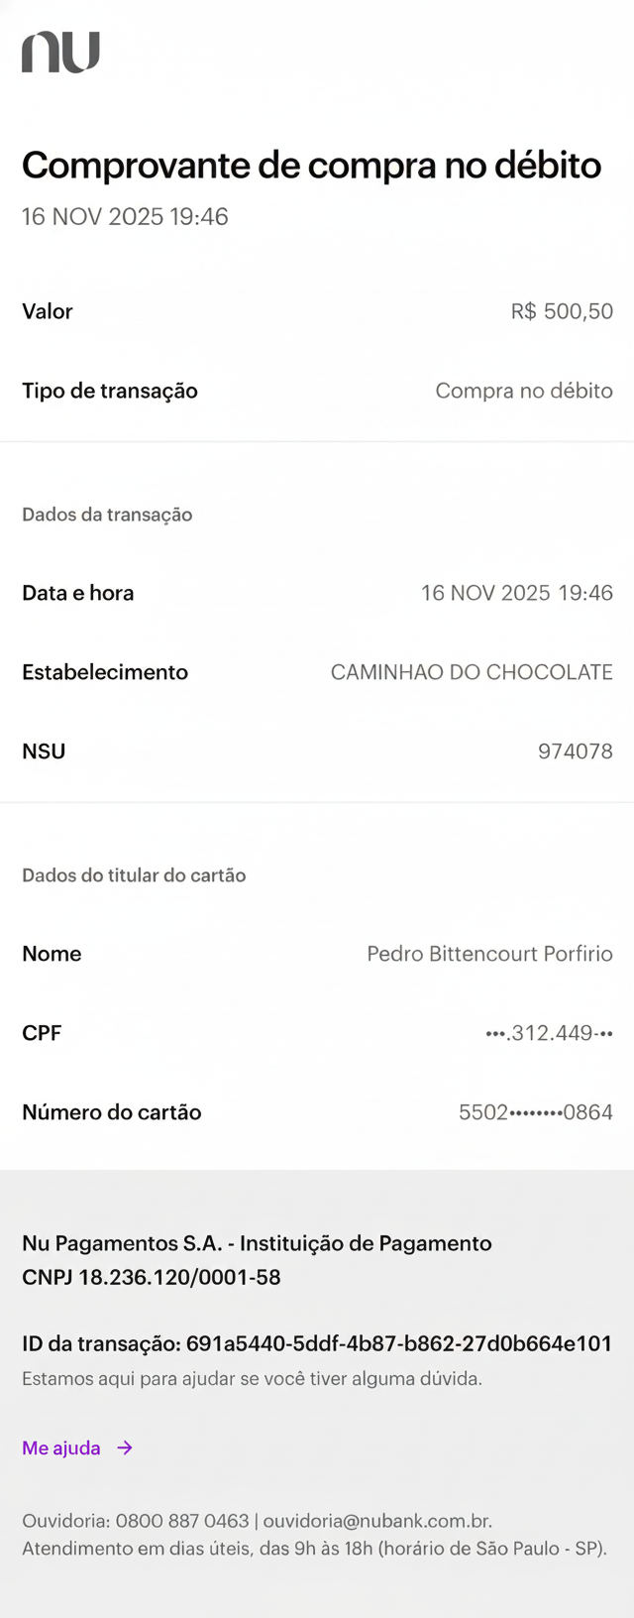634x1618 pixels.
Task: Click the Nubank logo
Action: click(60, 53)
